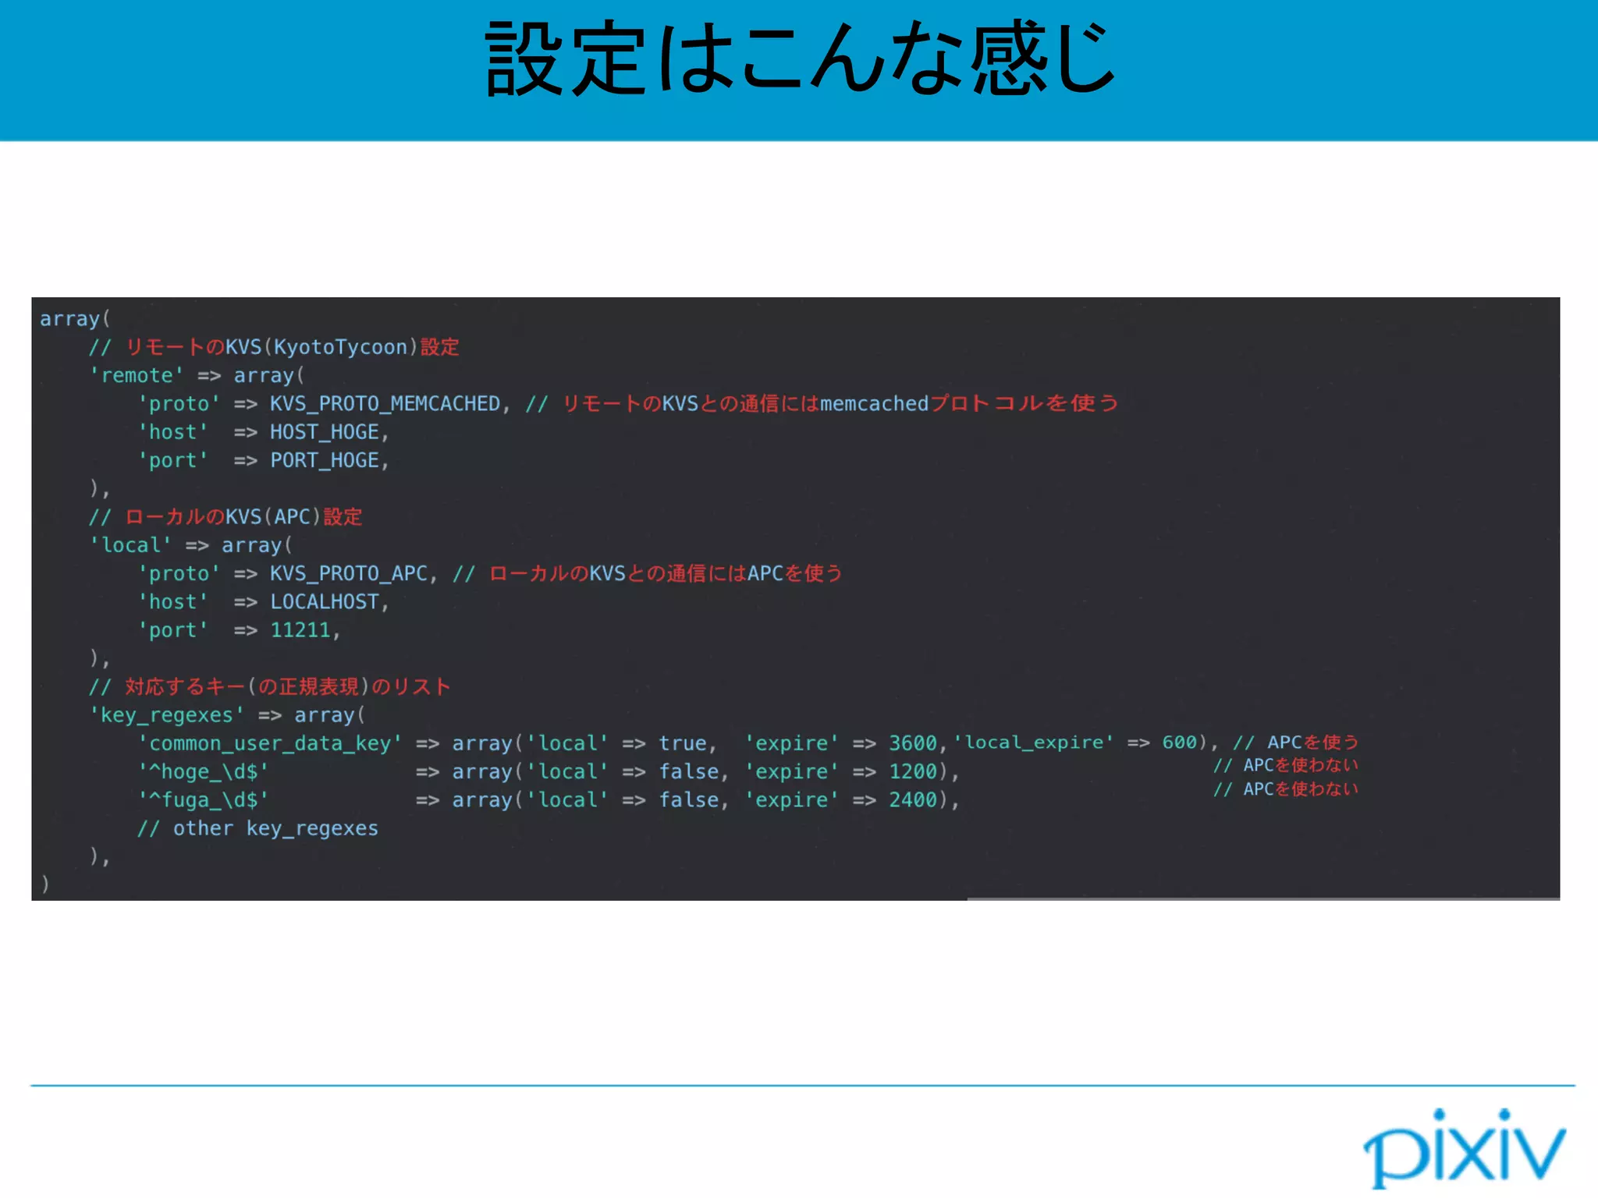Click comment 'ローカルのKVSとの通信にはAPCを使う'
The width and height of the screenshot is (1598, 1198).
coord(648,574)
